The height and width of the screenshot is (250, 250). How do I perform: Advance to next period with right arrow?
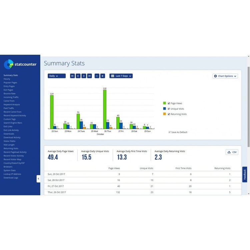[84, 76]
